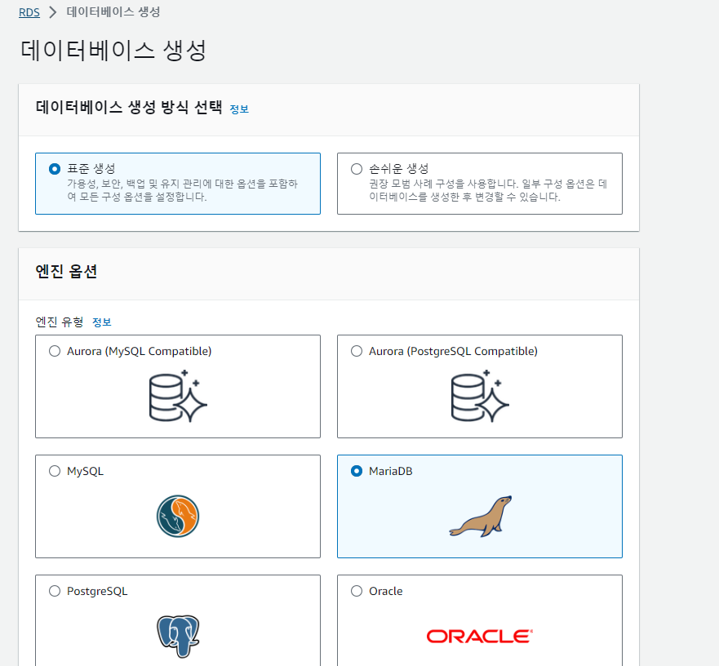Select the MariaDB engine radio button
This screenshot has width=719, height=666.
357,471
